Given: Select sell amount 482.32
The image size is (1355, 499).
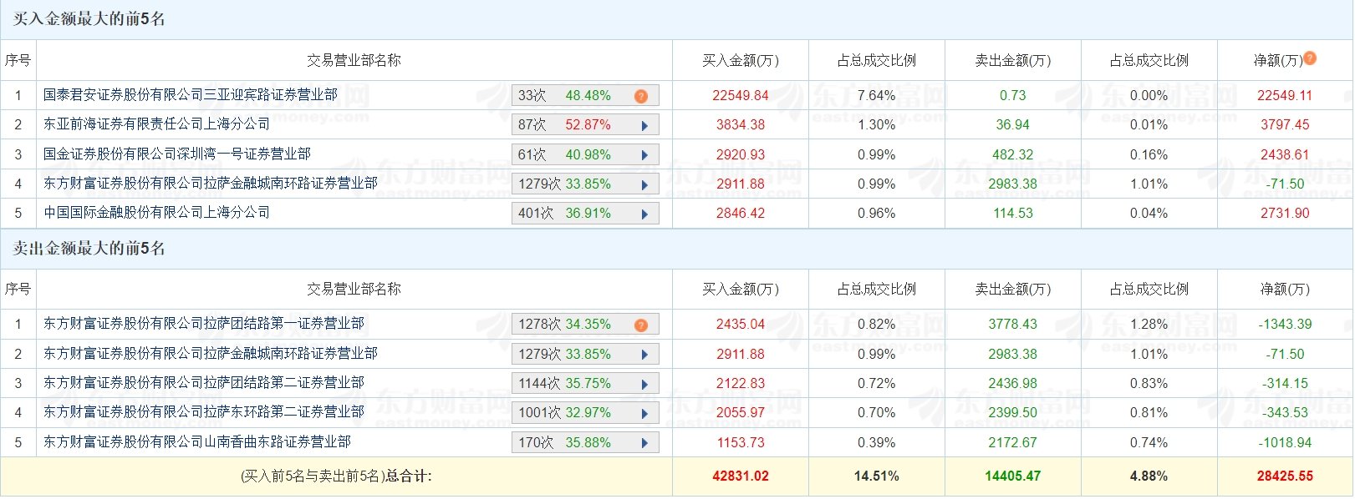Looking at the screenshot, I should [1013, 154].
